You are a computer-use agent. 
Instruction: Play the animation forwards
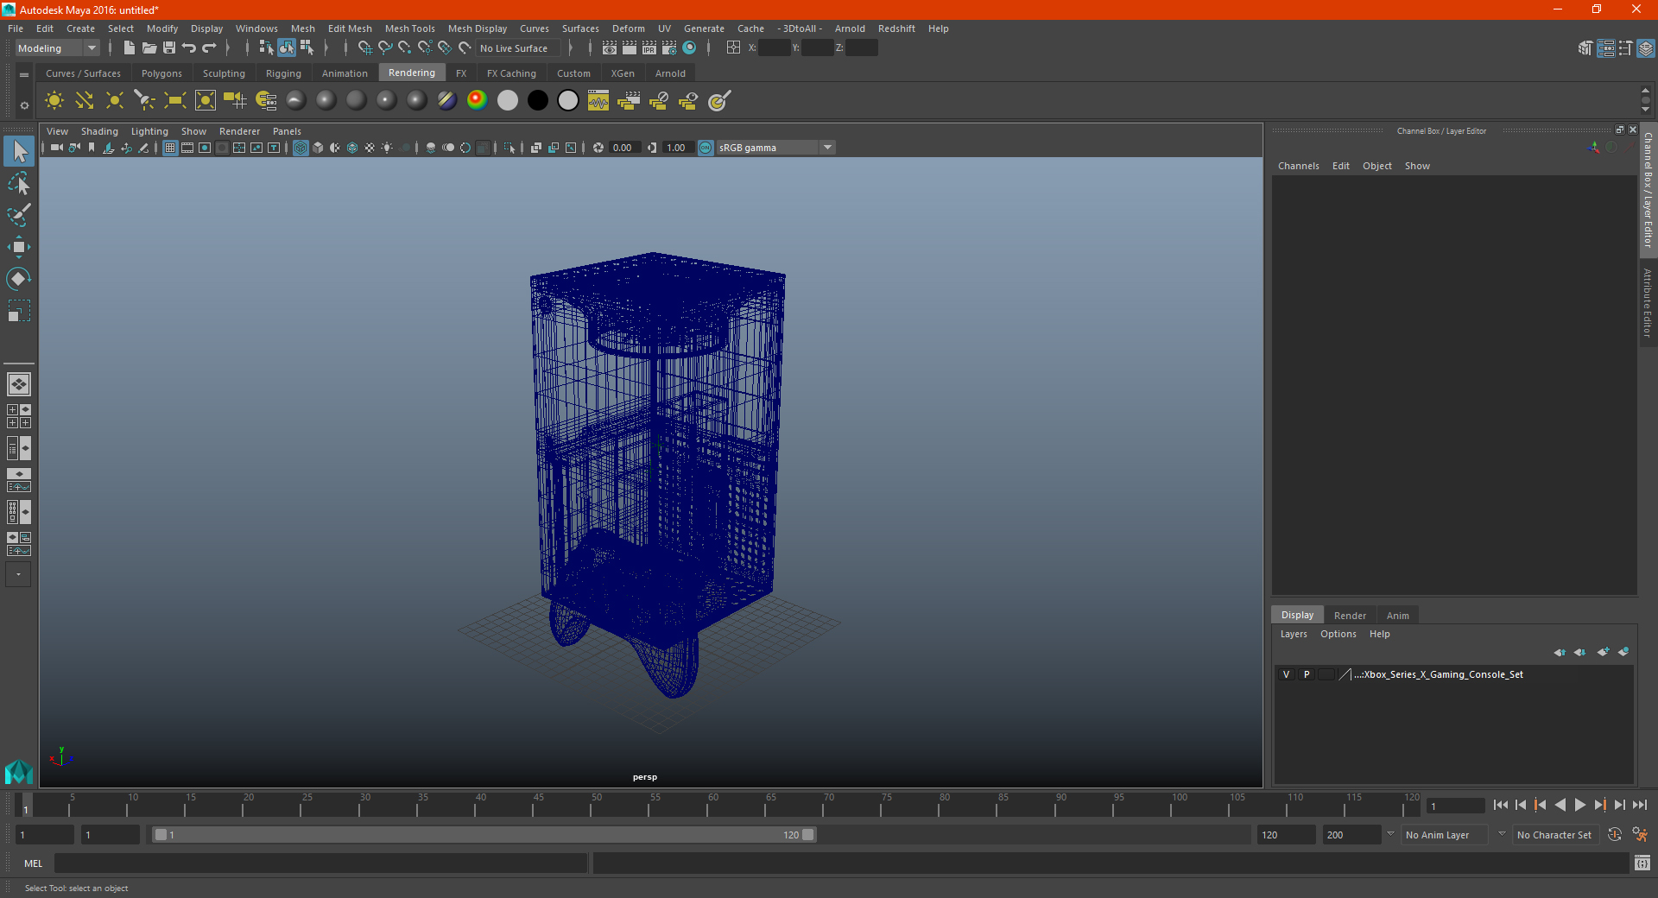pos(1579,805)
